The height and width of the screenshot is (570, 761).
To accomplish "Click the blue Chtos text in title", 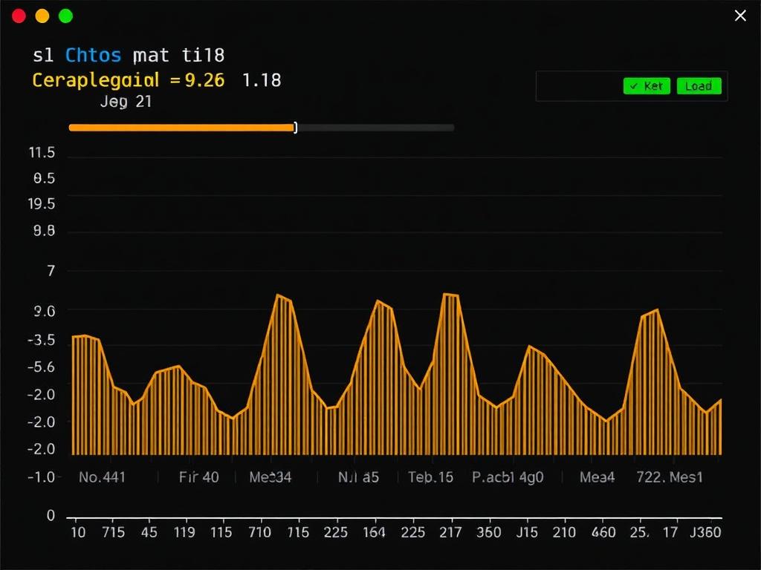I will 93,55.
